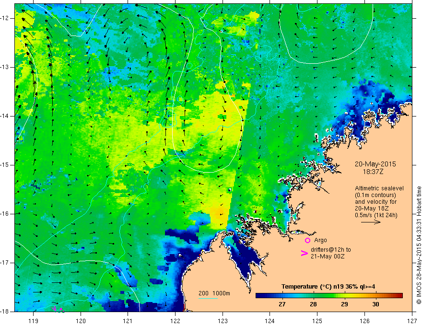Click latitude axis label -16
Screen dimensions: 422x326
point(5,214)
